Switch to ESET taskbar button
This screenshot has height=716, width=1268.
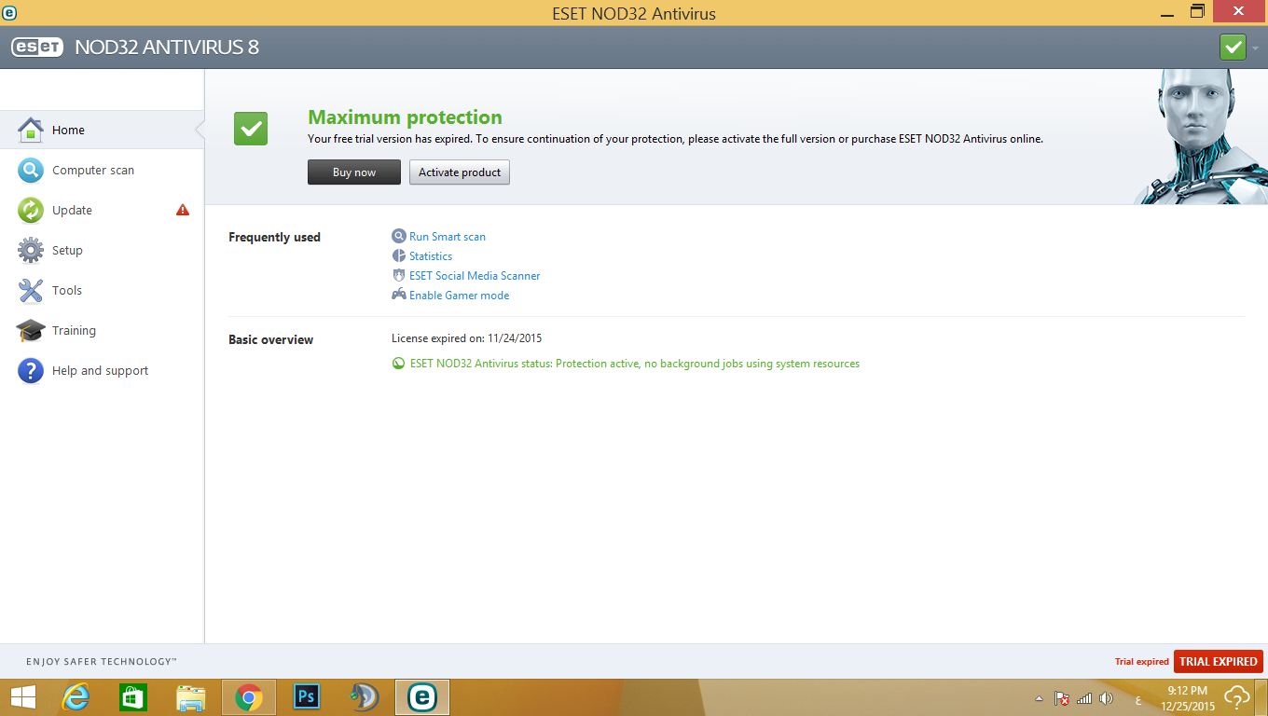(x=422, y=697)
